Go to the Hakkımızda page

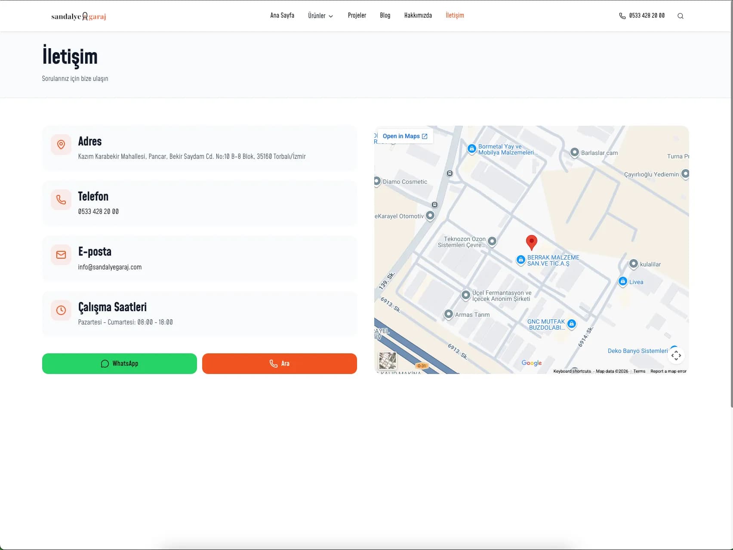tap(418, 15)
